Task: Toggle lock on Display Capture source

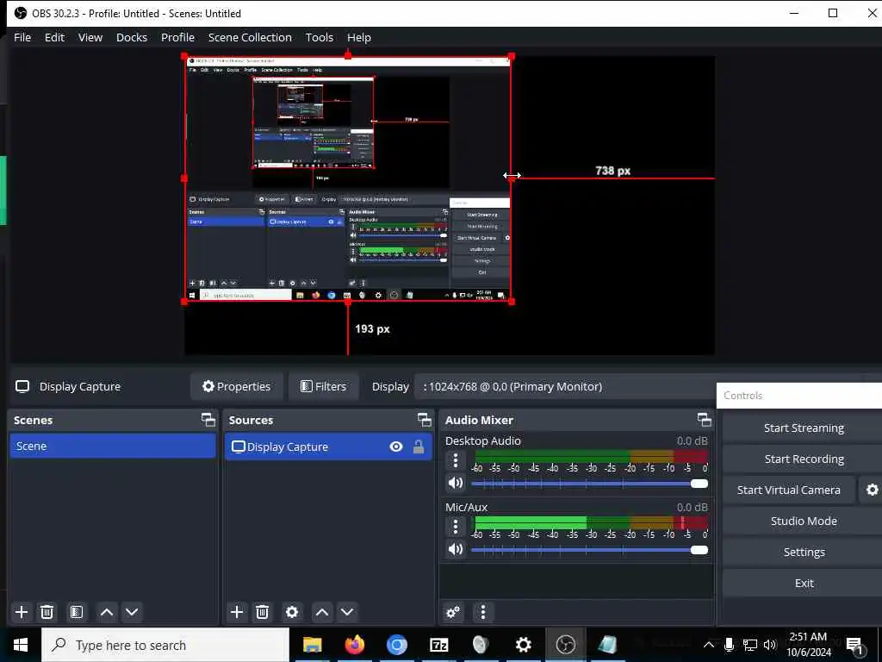Action: coord(419,447)
